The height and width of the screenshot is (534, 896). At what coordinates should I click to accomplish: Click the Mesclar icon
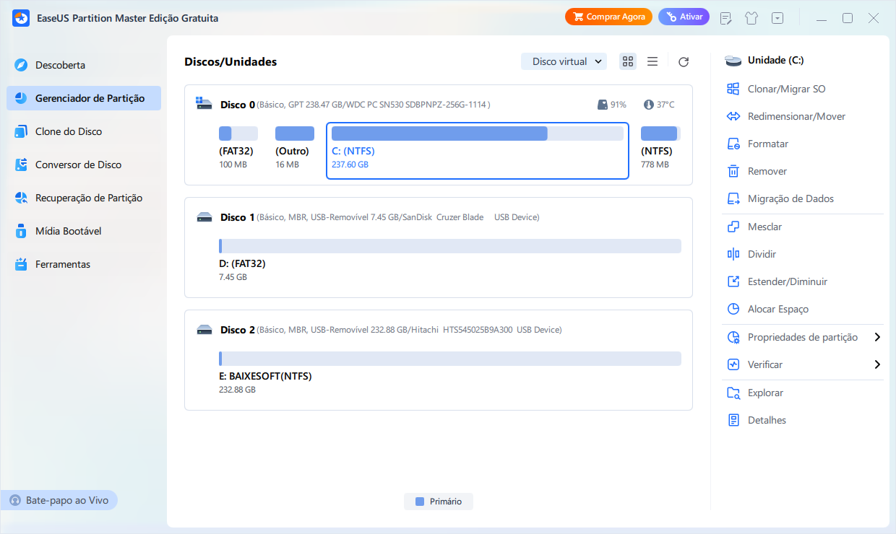pos(733,227)
